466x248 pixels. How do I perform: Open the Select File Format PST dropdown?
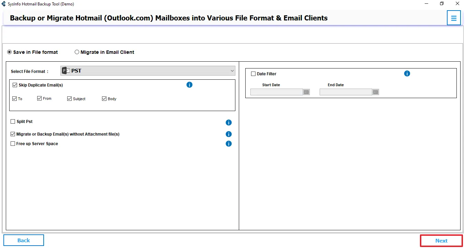148,71
